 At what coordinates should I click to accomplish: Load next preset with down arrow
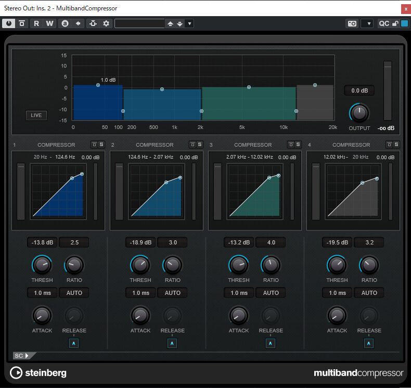[179, 24]
